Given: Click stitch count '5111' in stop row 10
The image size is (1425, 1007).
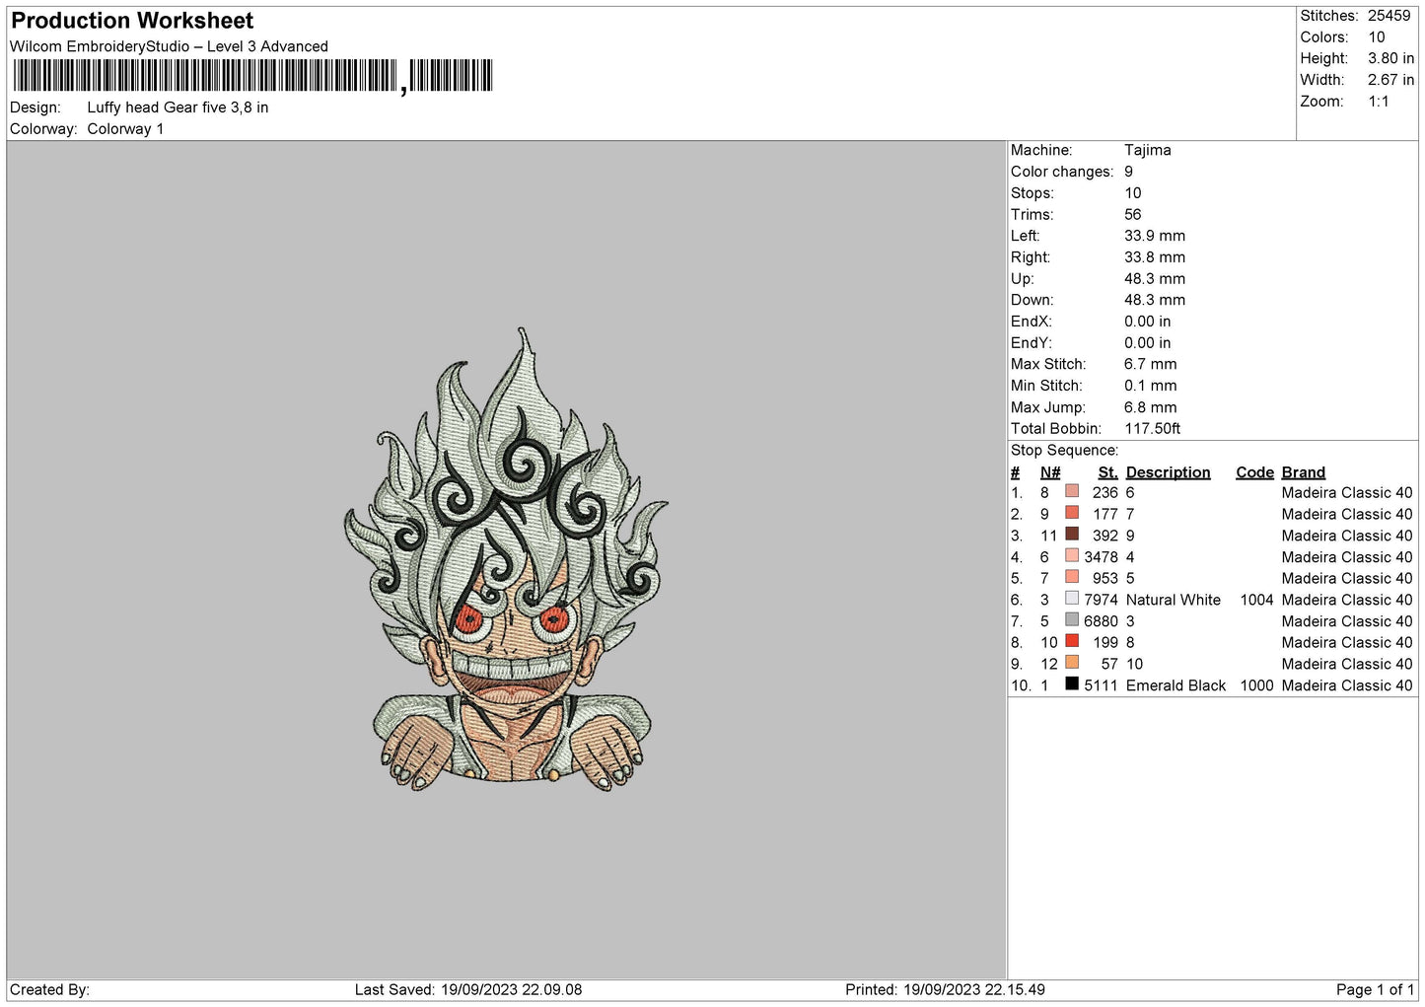Looking at the screenshot, I should pos(1102,685).
